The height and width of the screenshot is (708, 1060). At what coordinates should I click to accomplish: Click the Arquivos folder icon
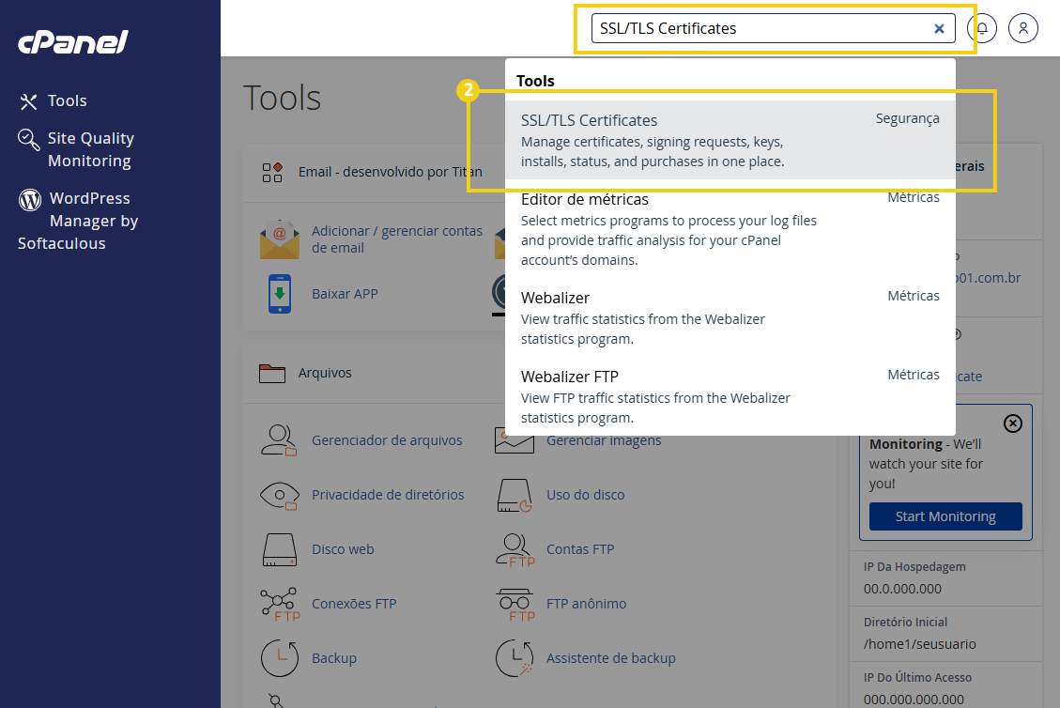(271, 374)
